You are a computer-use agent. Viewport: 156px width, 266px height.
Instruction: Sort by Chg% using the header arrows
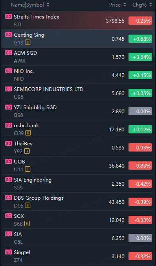coord(151,5)
